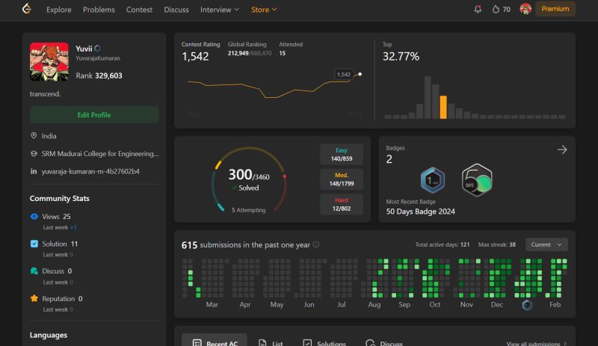Switch to the Solutions tab

[x=324, y=343]
